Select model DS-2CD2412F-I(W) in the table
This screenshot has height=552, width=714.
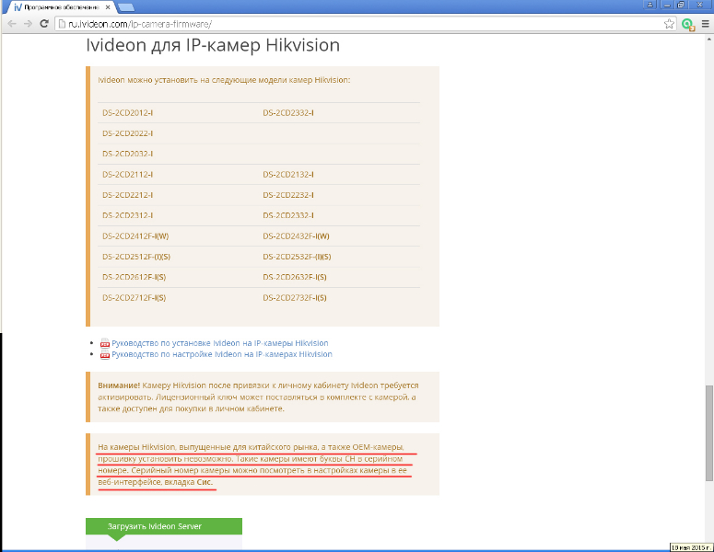pos(135,236)
